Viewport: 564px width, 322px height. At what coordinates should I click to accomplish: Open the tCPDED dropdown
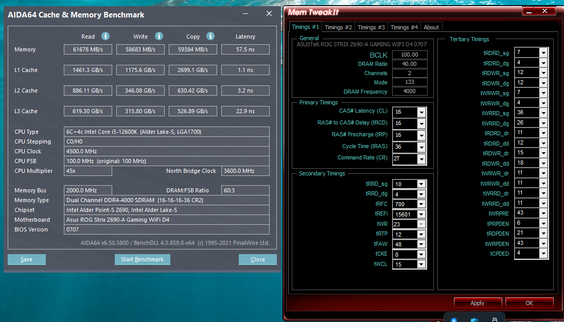click(x=543, y=254)
